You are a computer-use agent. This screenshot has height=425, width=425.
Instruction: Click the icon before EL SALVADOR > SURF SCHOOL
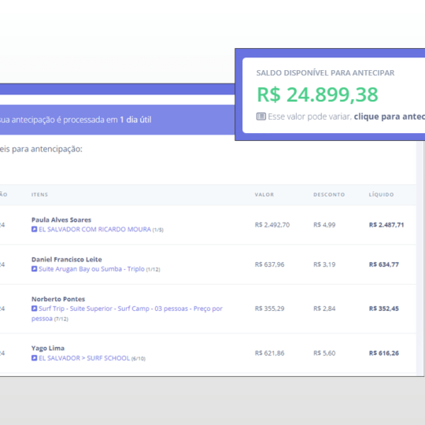[34, 358]
